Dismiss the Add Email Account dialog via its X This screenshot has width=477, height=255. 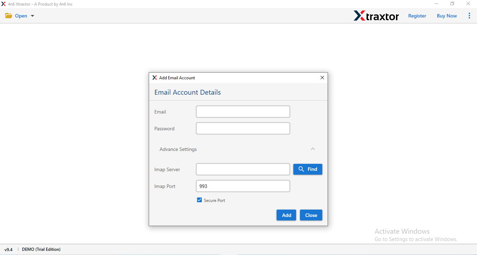[322, 78]
